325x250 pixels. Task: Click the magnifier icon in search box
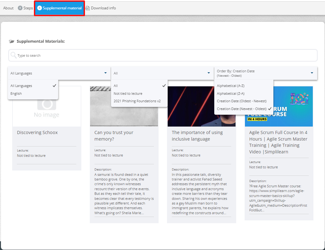click(x=13, y=55)
